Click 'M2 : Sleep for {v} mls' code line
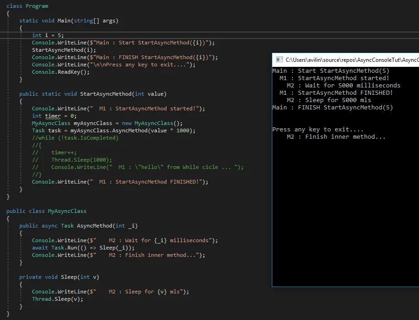 click(110, 292)
